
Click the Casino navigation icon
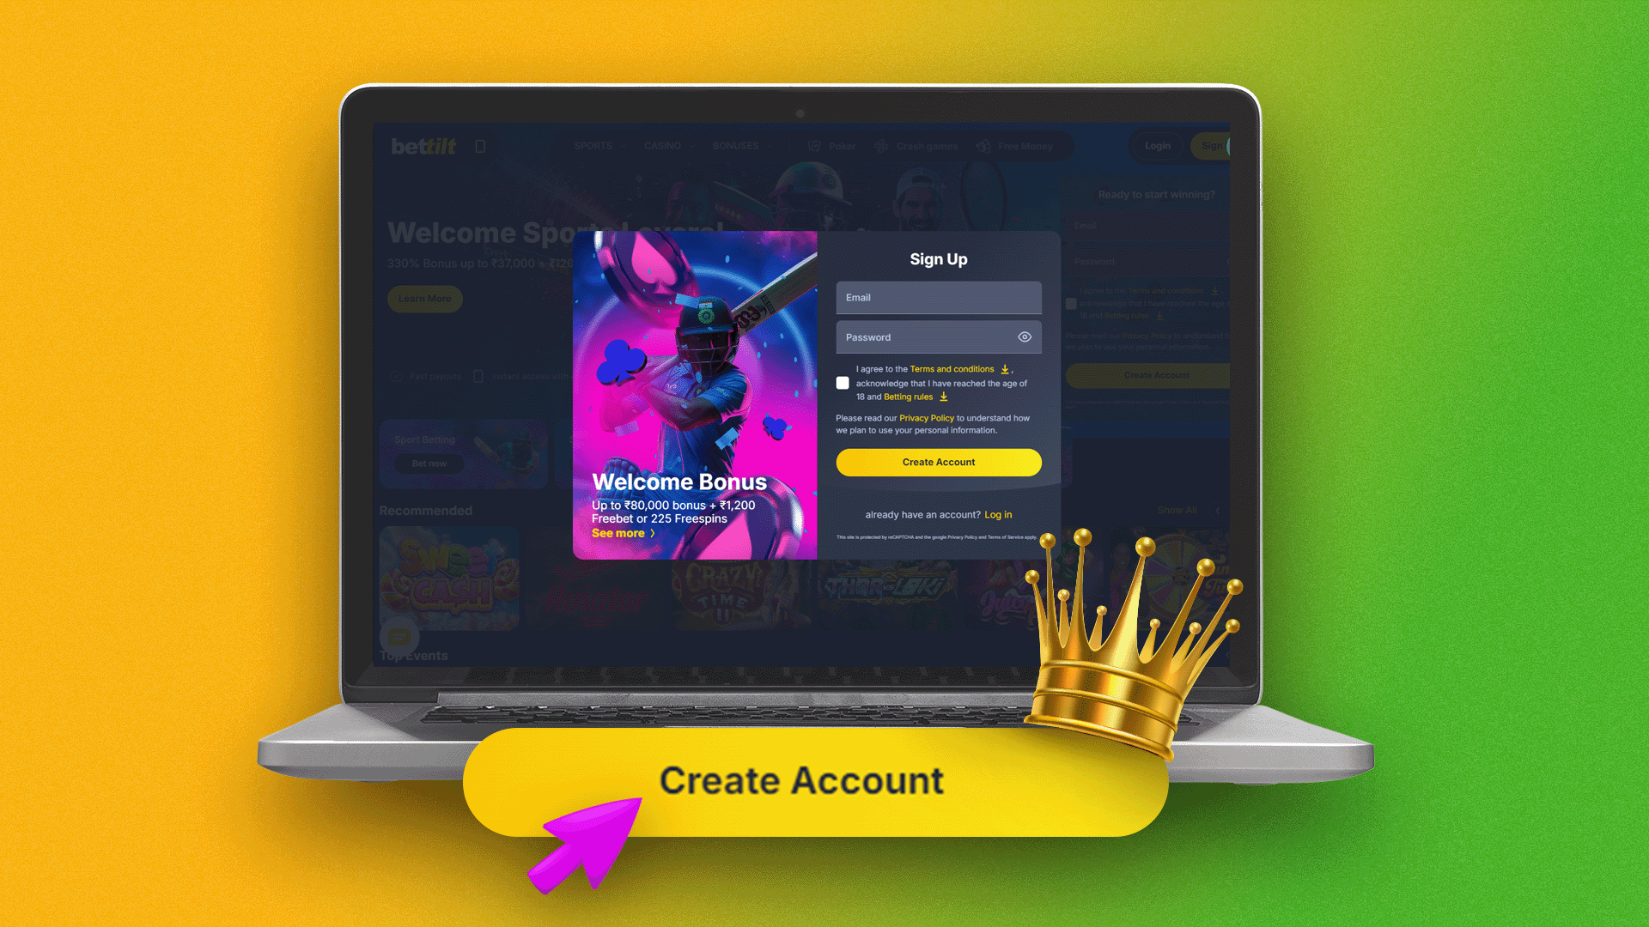coord(662,145)
